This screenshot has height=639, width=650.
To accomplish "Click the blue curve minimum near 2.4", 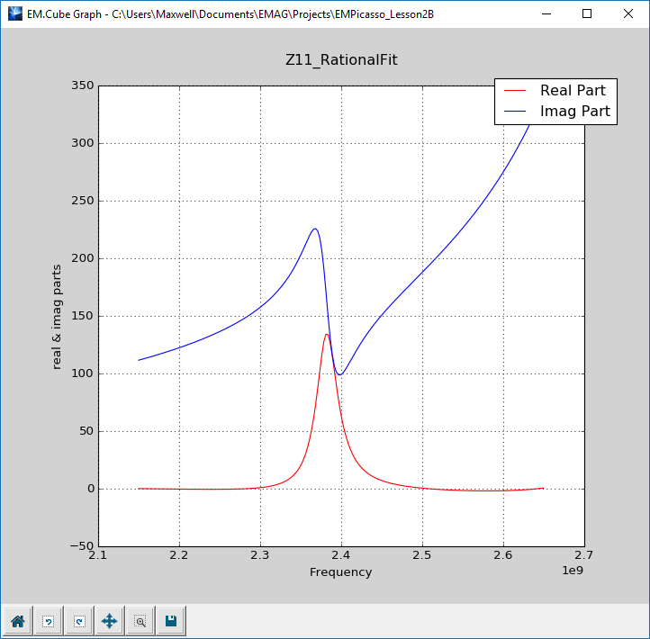I will pyautogui.click(x=340, y=374).
